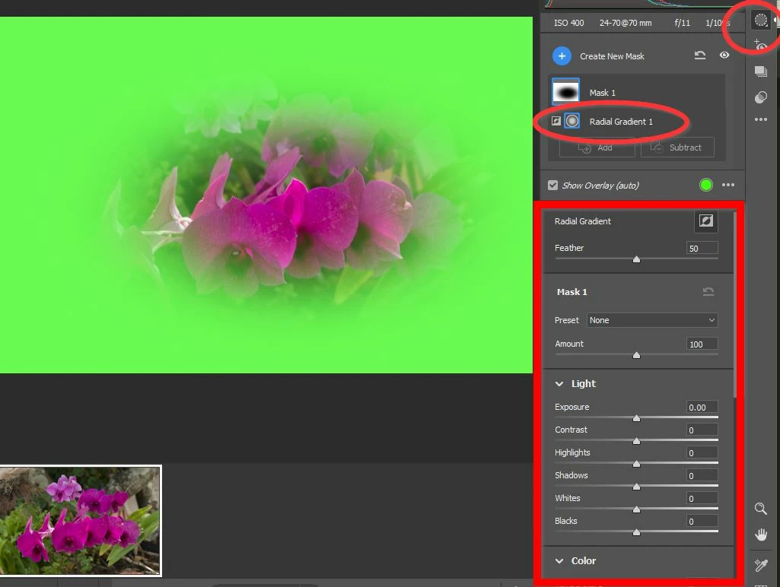
Task: Open more image settings in toolbar
Action: click(x=761, y=120)
